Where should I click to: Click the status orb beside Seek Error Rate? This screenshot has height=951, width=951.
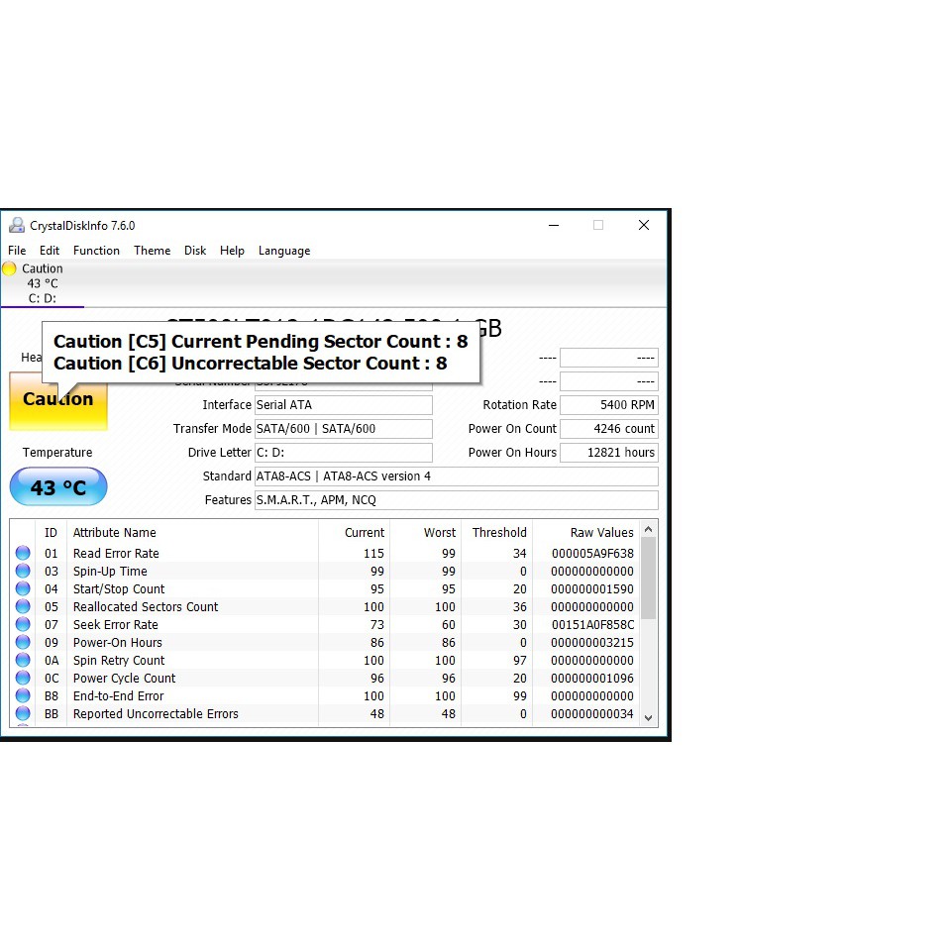(x=23, y=625)
